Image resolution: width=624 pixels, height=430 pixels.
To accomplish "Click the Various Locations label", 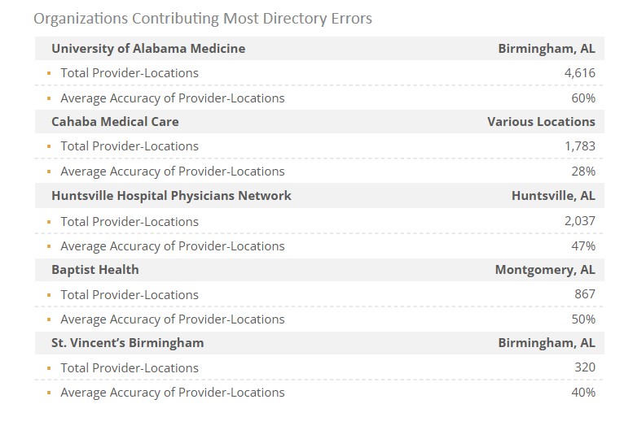I will click(541, 121).
